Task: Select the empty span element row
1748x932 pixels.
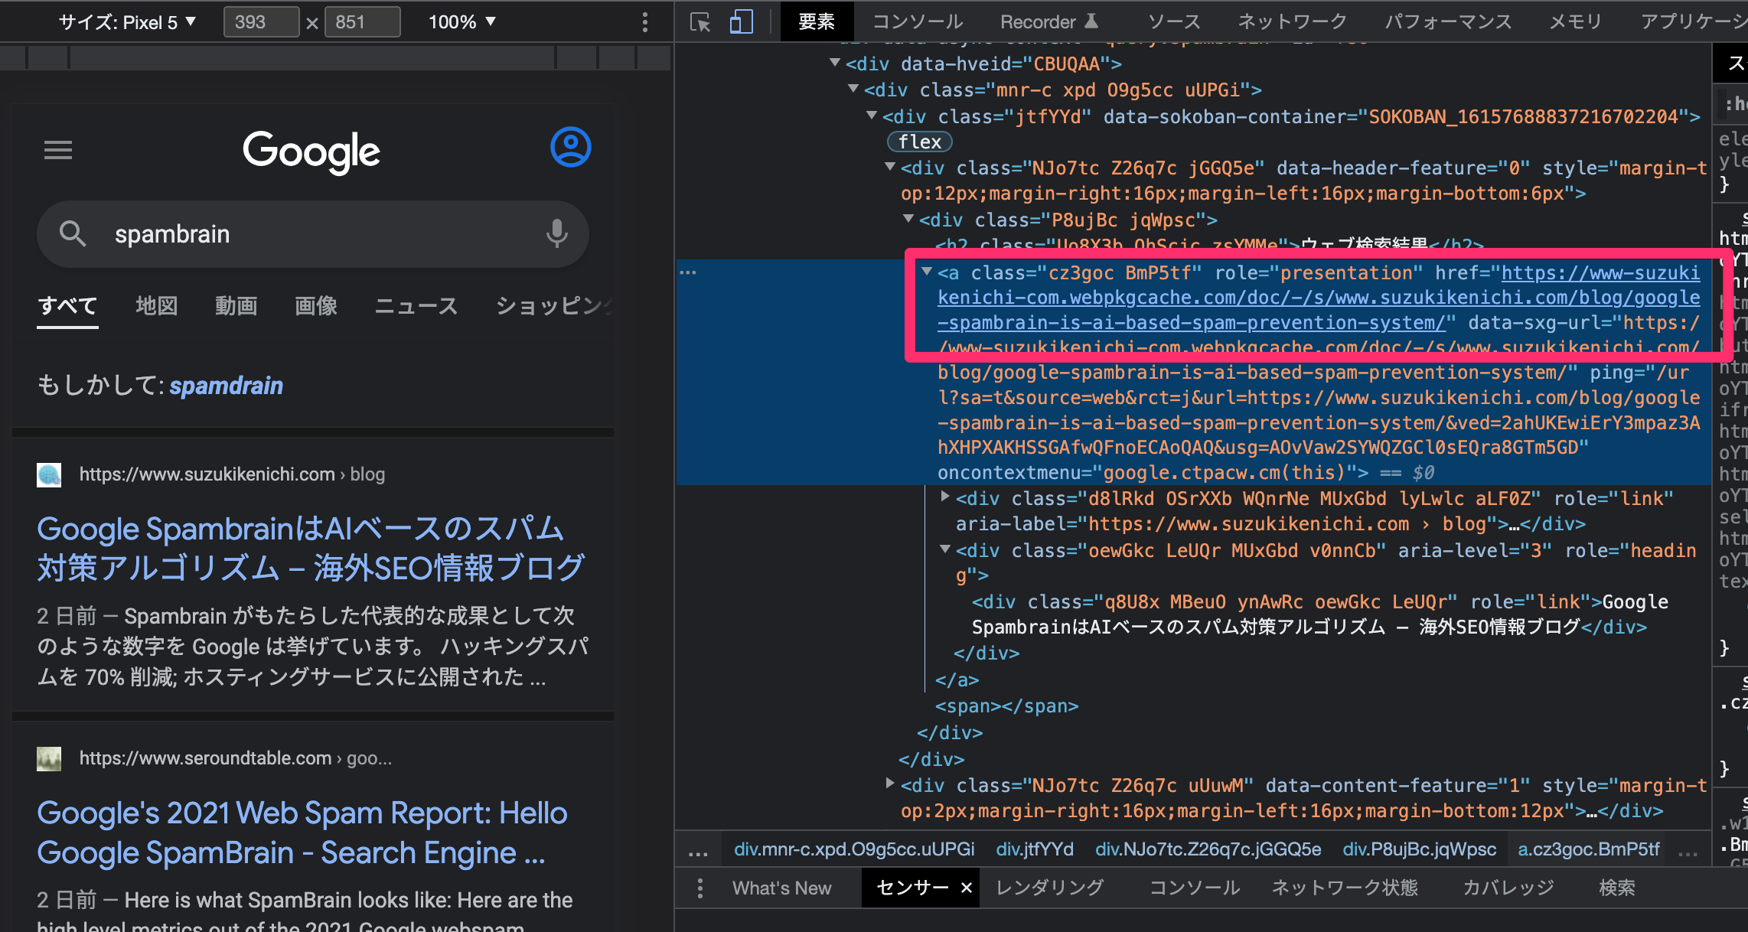Action: point(1006,706)
